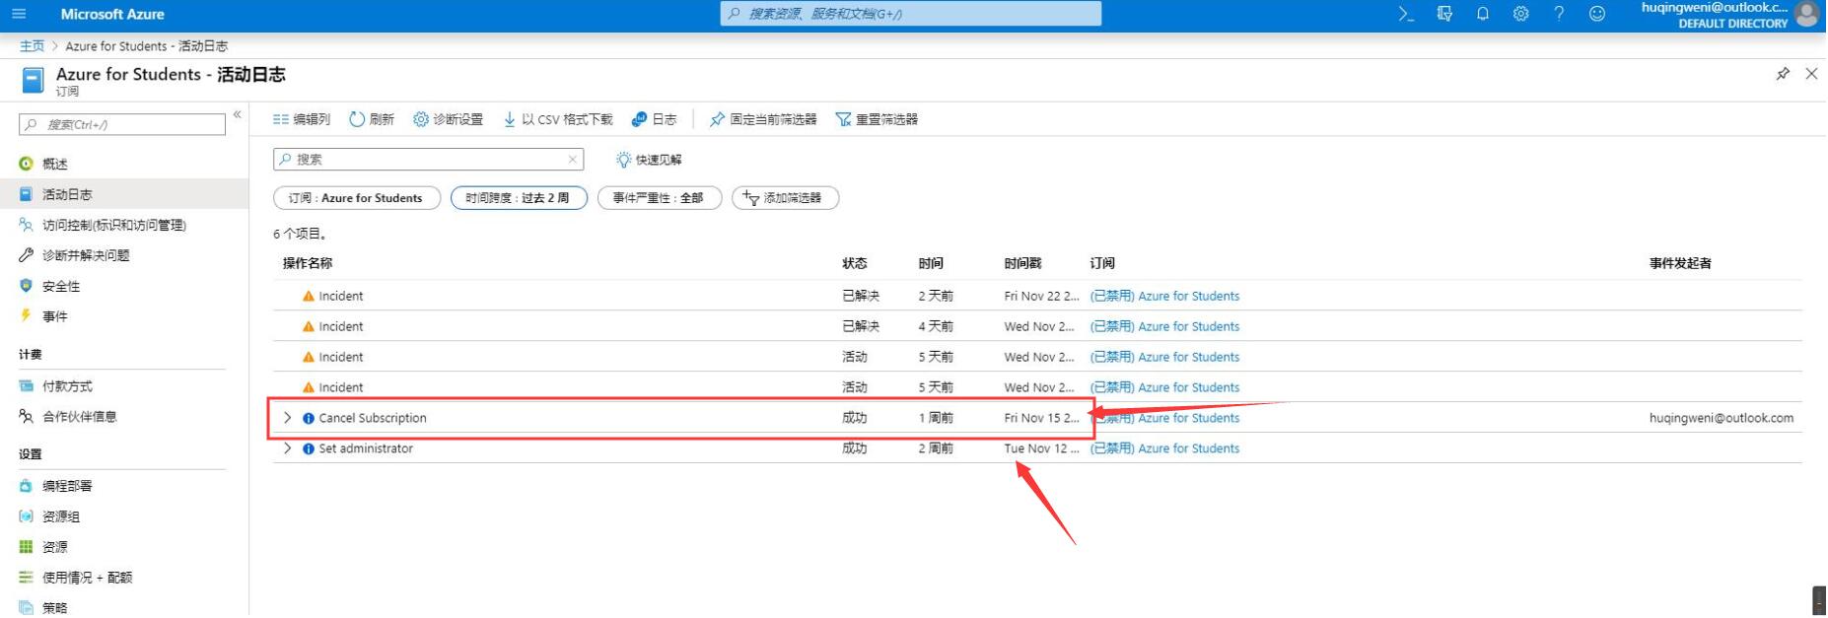This screenshot has width=1828, height=618.
Task: Download log as CSV
Action: 558,119
